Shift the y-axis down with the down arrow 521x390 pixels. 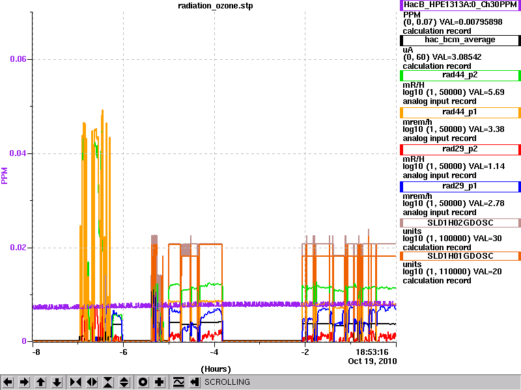[57, 382]
